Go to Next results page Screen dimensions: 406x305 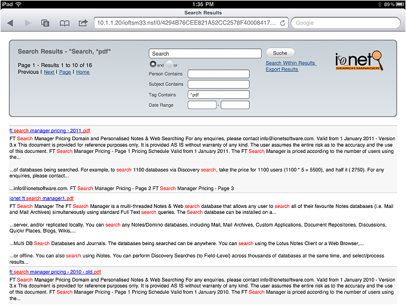click(49, 72)
